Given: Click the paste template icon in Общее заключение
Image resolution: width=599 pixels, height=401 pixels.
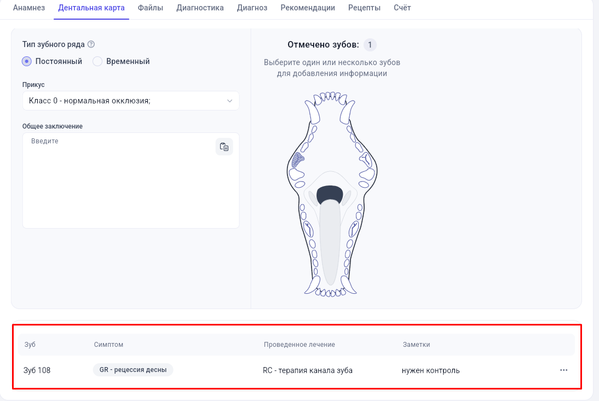Looking at the screenshot, I should coord(224,147).
